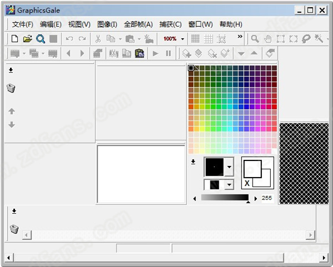Click the duplicate layer diamond icon
Viewport: 333px width, 267px height.
[198, 53]
